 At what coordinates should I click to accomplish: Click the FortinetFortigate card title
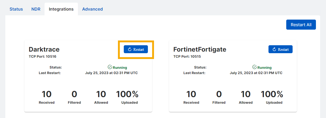pyautogui.click(x=200, y=49)
